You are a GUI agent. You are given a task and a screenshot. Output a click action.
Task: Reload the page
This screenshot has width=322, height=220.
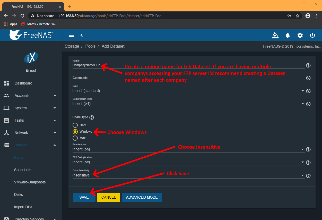(x=22, y=16)
